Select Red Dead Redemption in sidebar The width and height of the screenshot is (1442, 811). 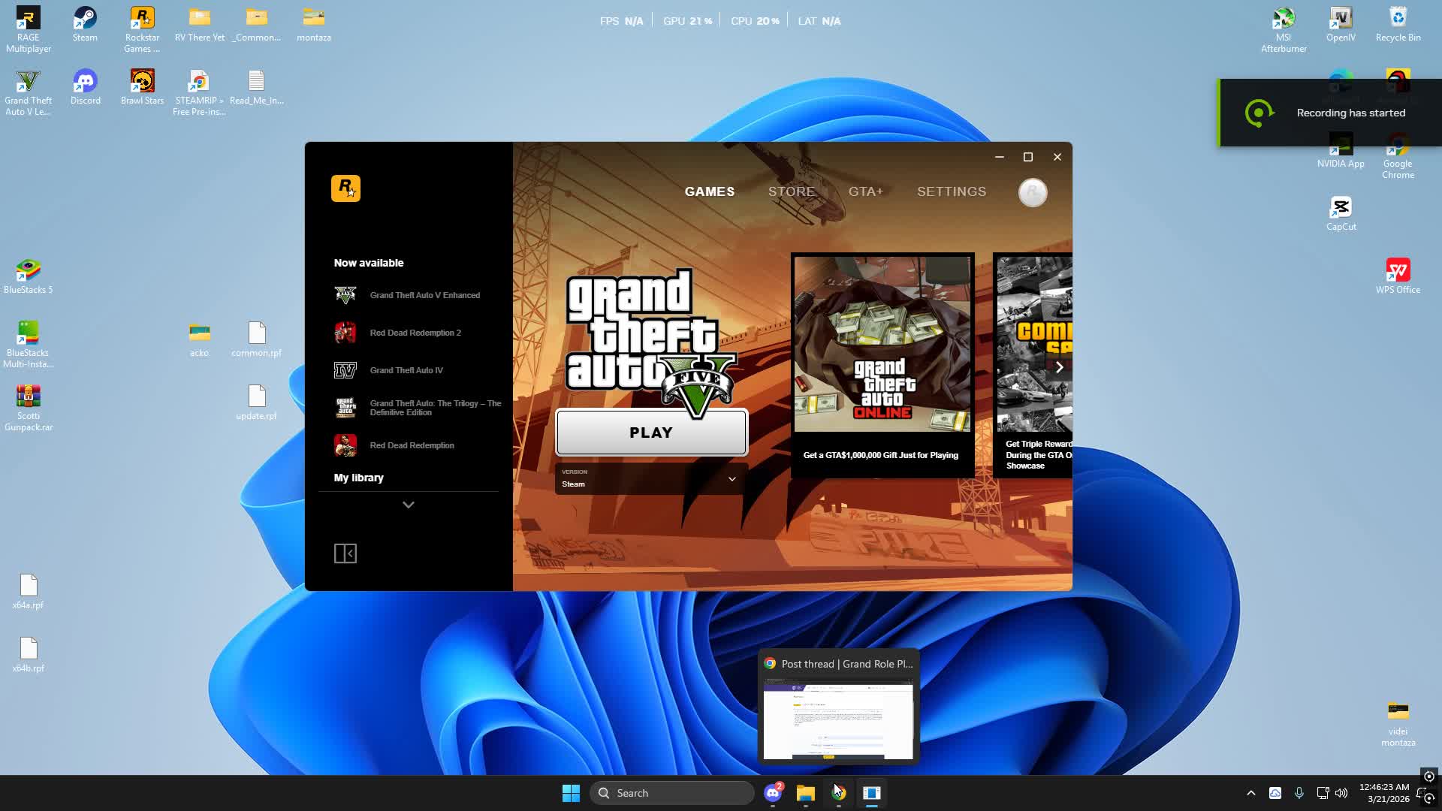[412, 445]
